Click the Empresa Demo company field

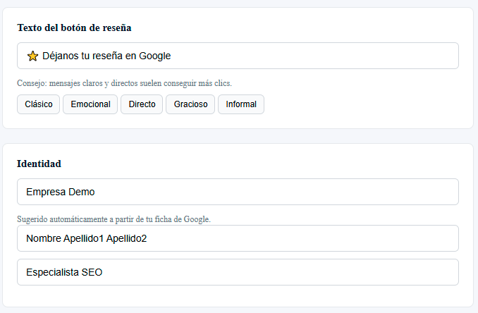[238, 192]
